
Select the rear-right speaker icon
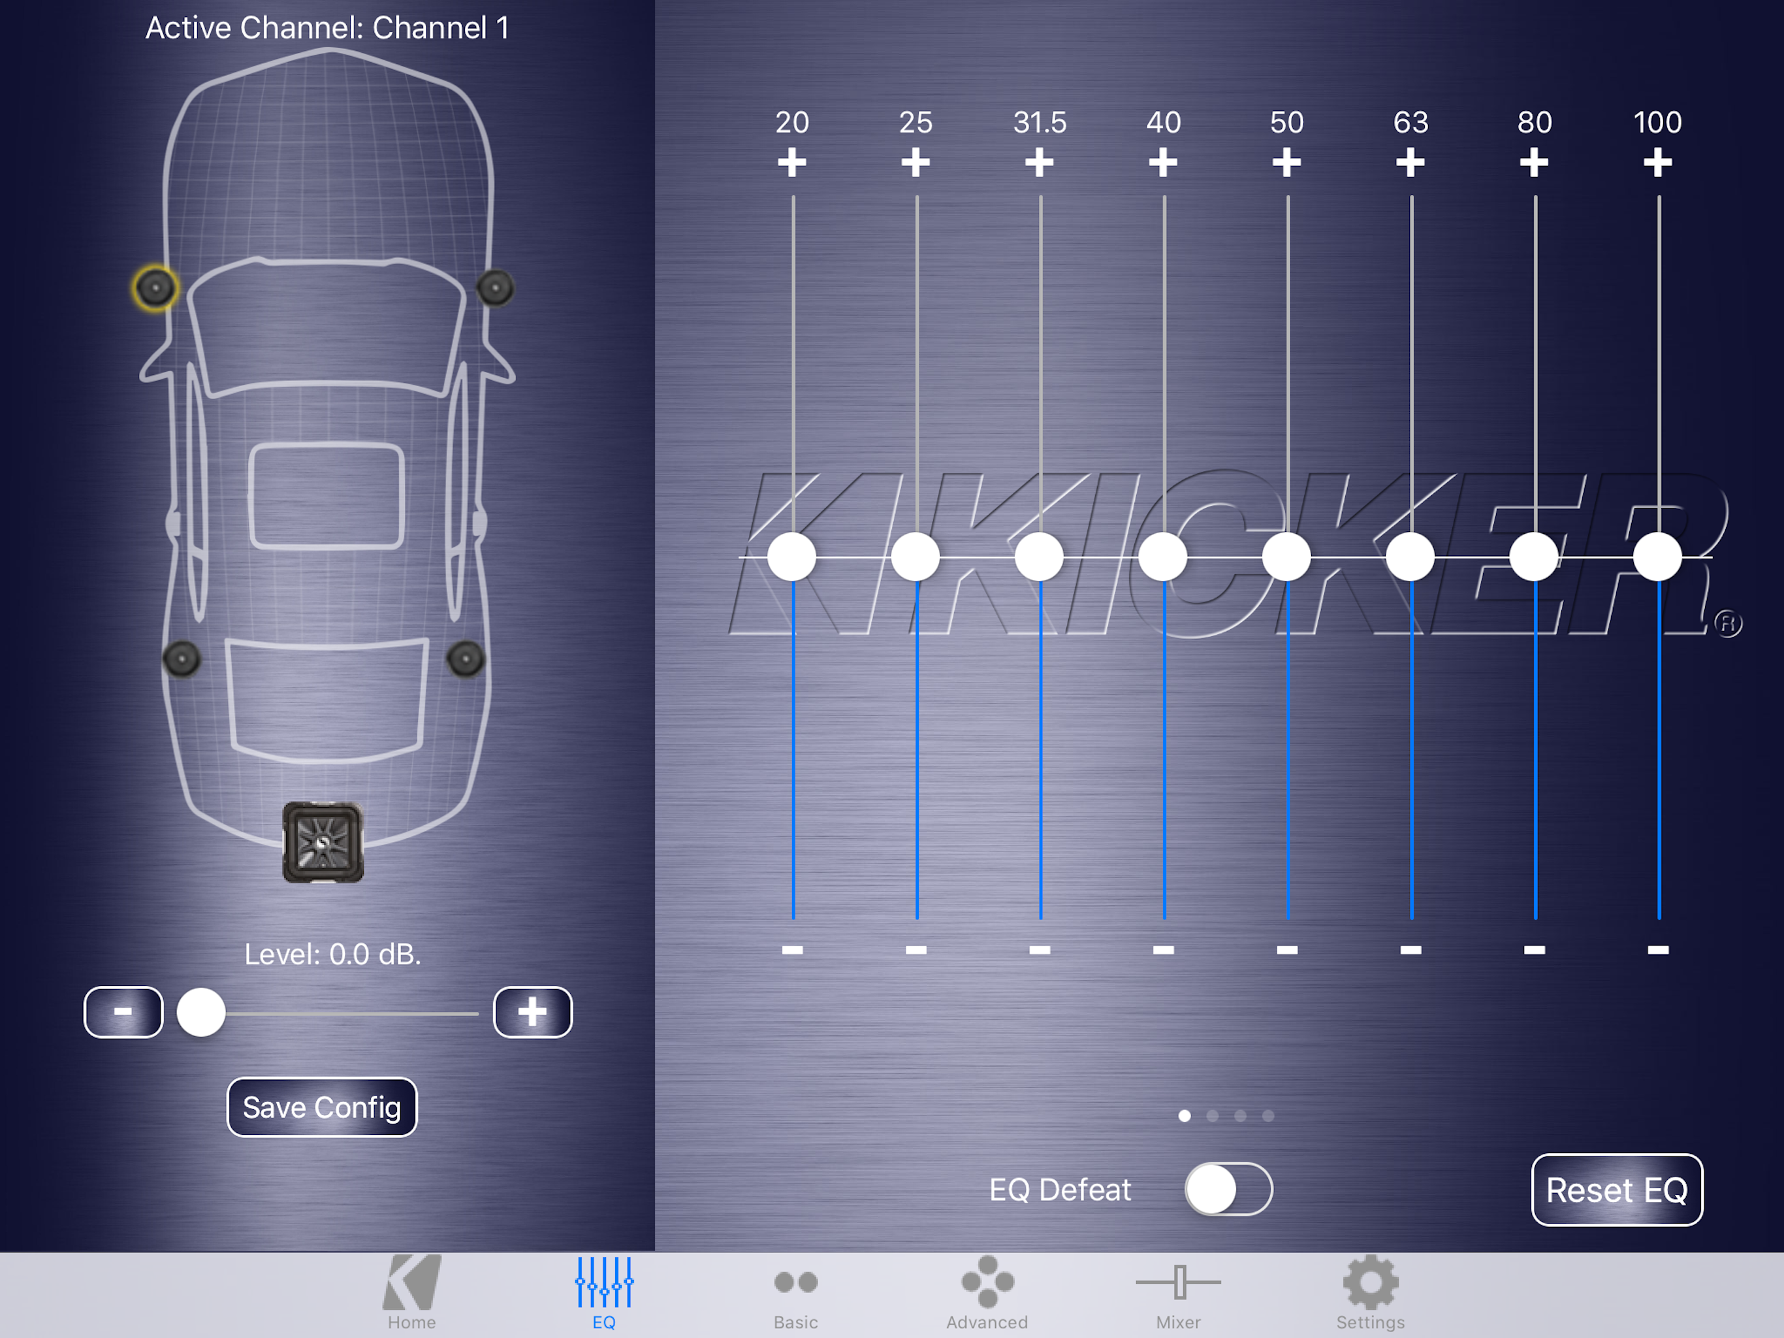466,659
